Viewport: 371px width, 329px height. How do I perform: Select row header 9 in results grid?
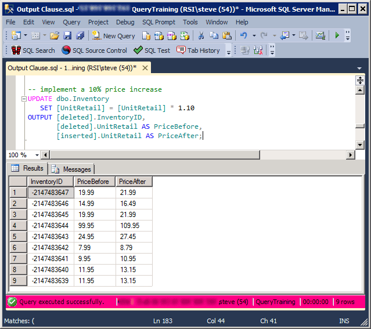click(x=18, y=281)
